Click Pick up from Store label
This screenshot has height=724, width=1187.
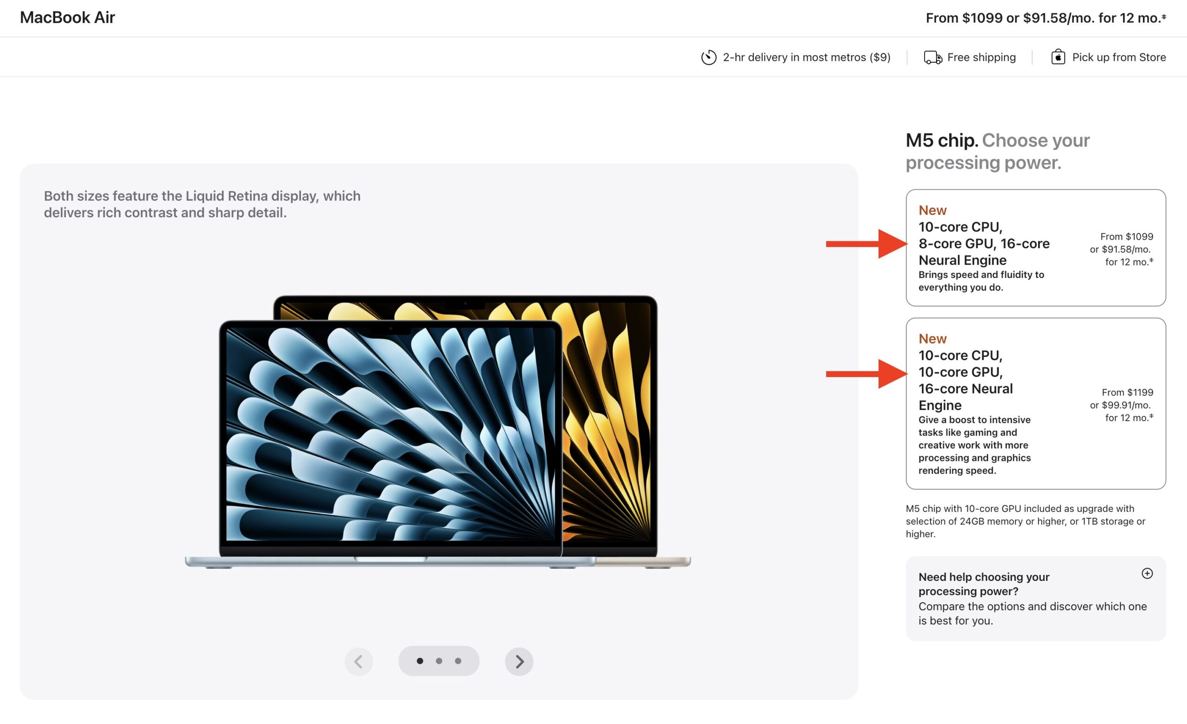(1118, 57)
